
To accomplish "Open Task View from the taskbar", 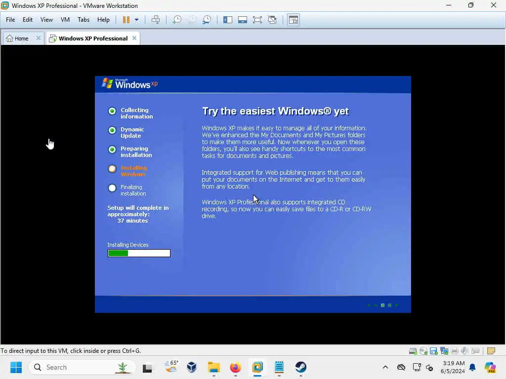I will 147,367.
